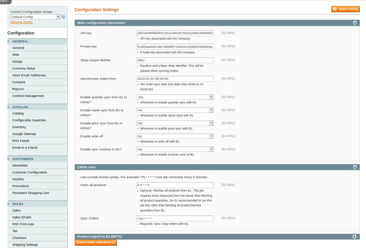Click the help icon beside the scope selector
The height and width of the screenshot is (248, 366).
pos(63,16)
